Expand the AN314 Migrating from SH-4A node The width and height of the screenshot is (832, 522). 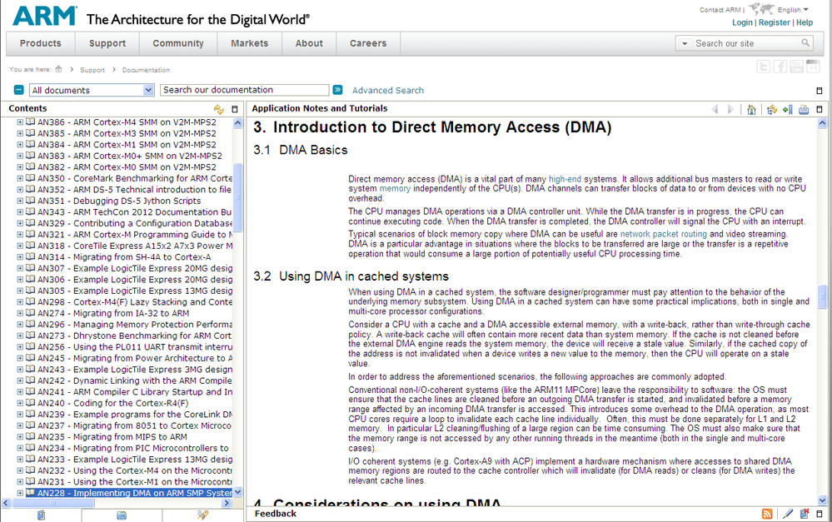(20, 256)
